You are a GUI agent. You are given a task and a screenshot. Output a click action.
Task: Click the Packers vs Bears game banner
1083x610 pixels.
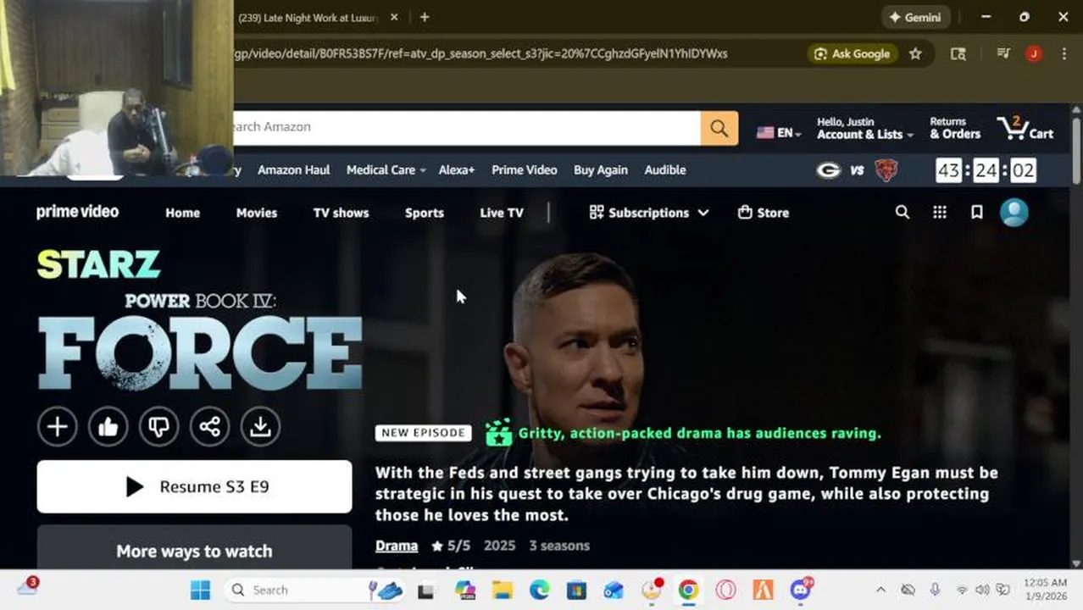[858, 170]
